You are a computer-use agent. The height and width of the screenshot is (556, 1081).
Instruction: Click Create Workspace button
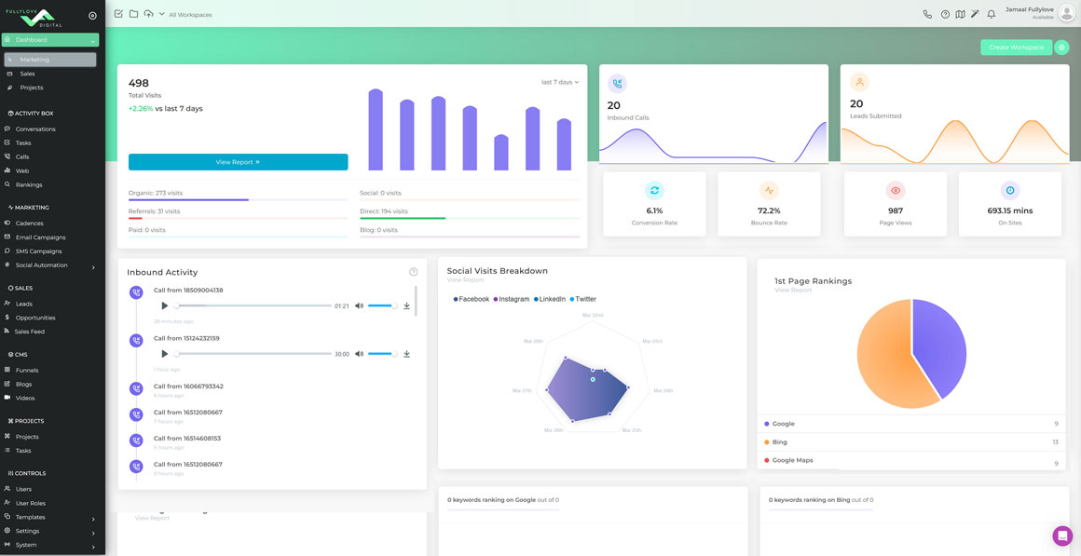click(1016, 47)
